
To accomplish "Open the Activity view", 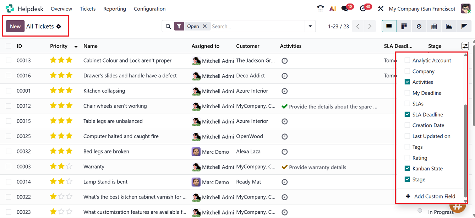I will tap(419, 26).
